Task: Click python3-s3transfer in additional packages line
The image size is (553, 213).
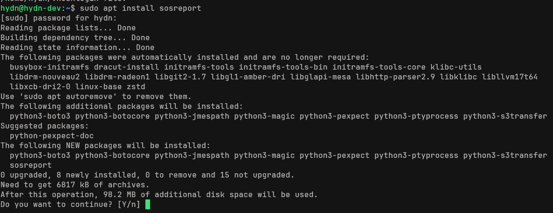Action: pyautogui.click(x=505, y=116)
